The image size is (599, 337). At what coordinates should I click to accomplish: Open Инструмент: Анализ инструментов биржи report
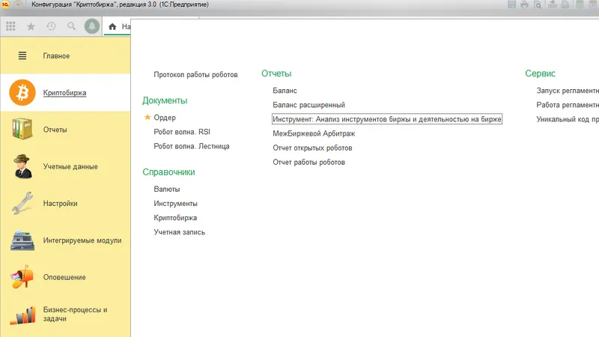(387, 119)
